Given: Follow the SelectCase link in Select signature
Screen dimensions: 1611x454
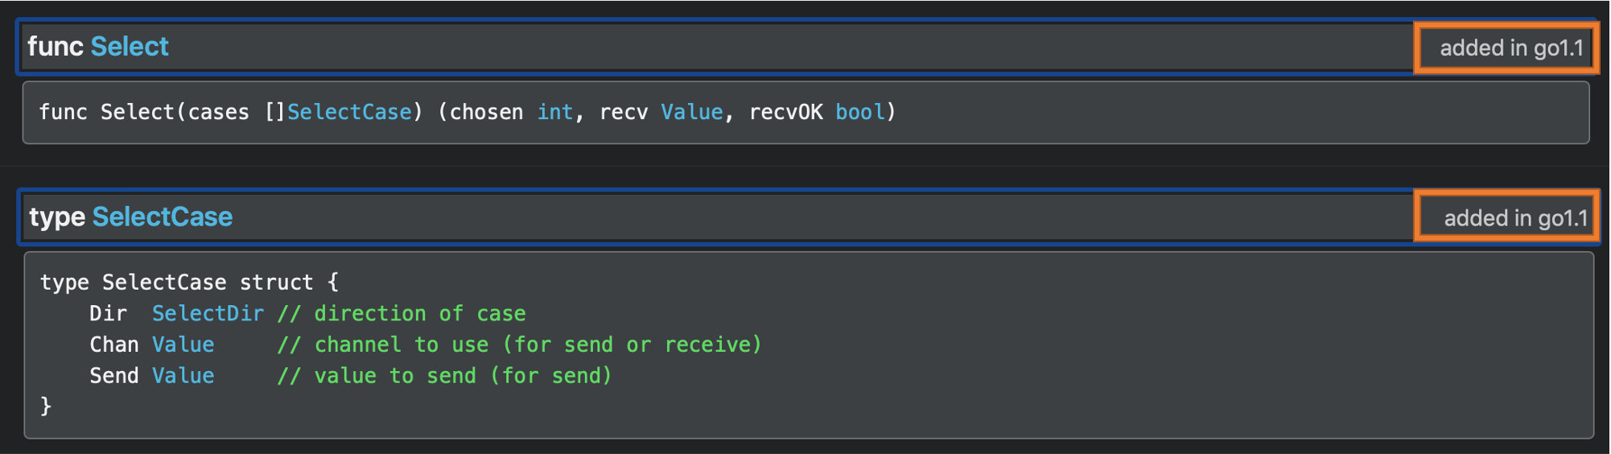Looking at the screenshot, I should point(349,112).
